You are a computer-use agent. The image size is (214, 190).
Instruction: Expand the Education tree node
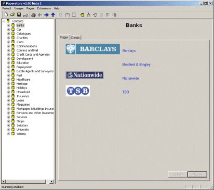point(8,63)
